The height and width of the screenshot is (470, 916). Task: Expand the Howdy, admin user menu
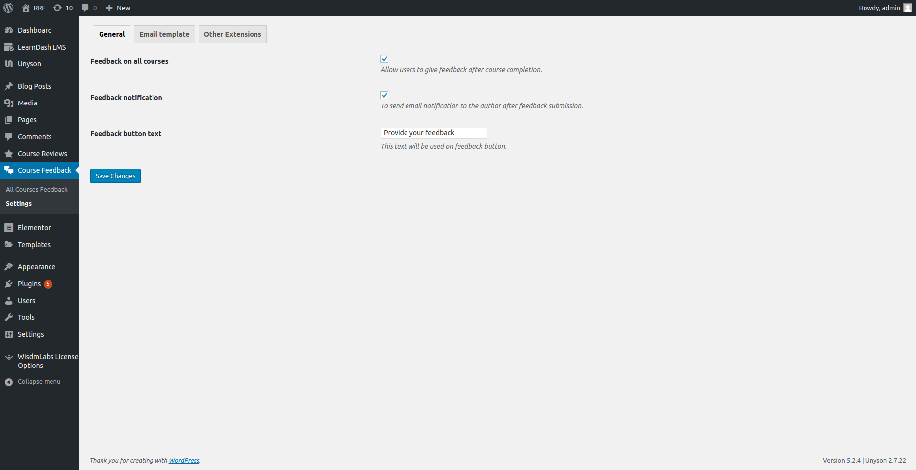coord(879,8)
